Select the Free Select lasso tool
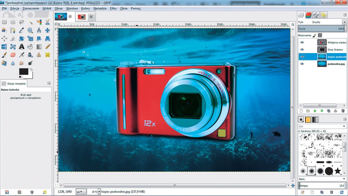Viewport: 348px width, 196px height. 21,22
